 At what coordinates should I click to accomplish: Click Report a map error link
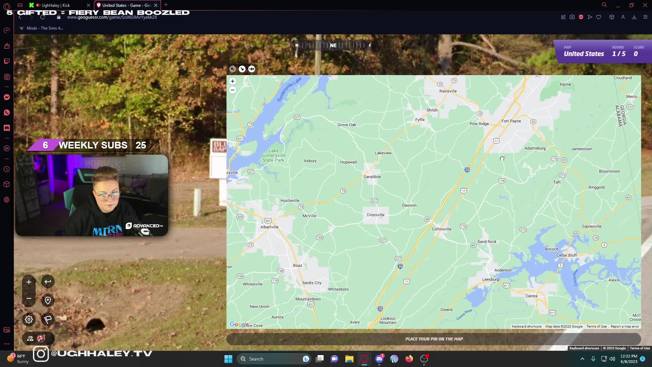pos(625,327)
